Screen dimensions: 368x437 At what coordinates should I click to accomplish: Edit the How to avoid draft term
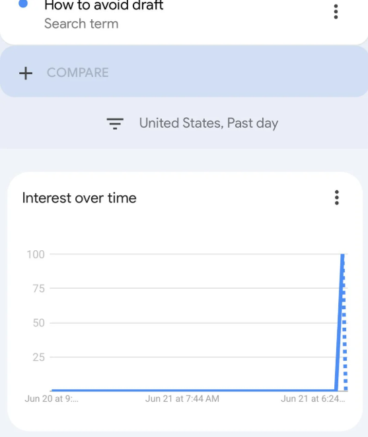click(x=104, y=5)
